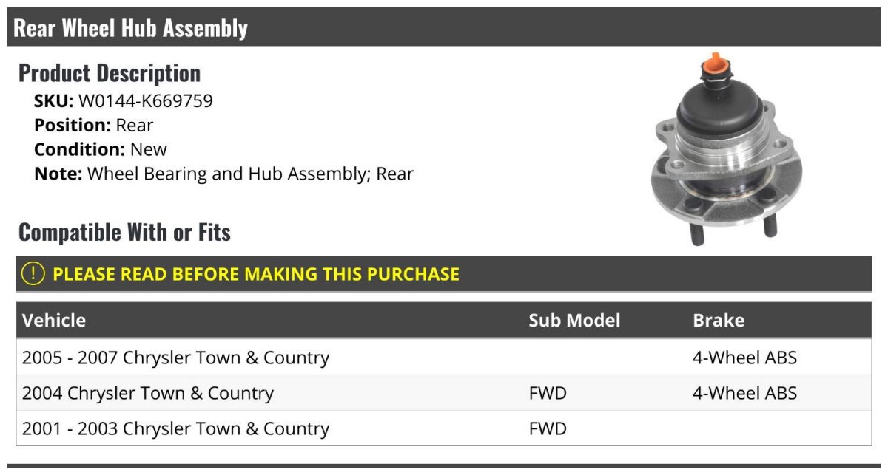Click the 4-Wheel ABS cell in the 2005 - 2007 row
Viewport: 888px width, 475px height.
744,358
